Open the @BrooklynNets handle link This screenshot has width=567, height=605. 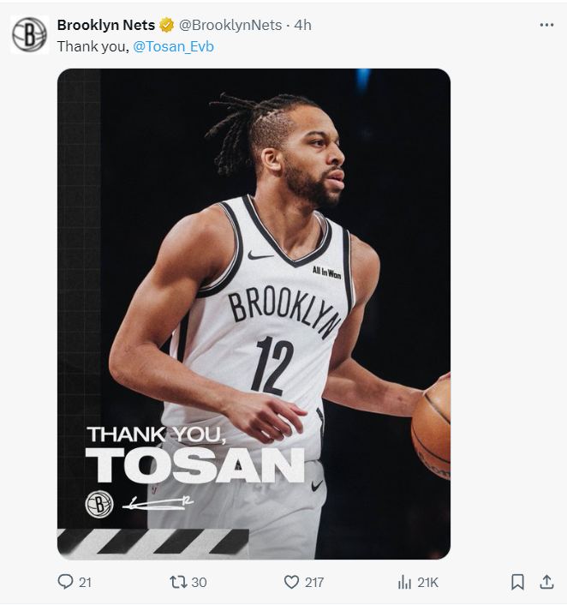pos(230,26)
